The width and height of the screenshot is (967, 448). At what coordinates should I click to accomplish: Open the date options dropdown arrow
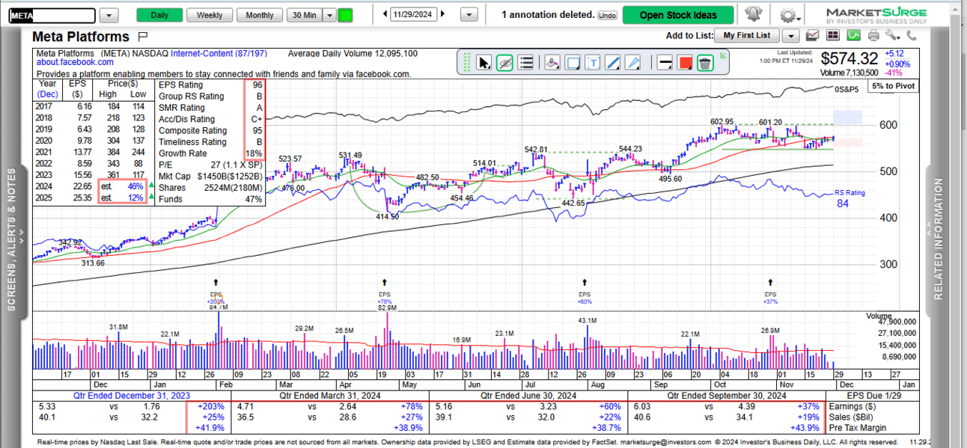pos(469,15)
